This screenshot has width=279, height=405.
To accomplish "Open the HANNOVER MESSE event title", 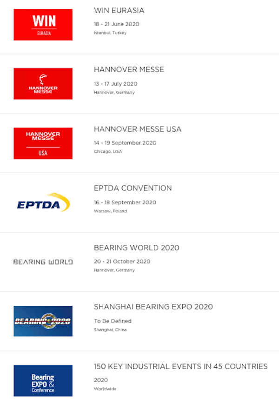I will 129,69.
